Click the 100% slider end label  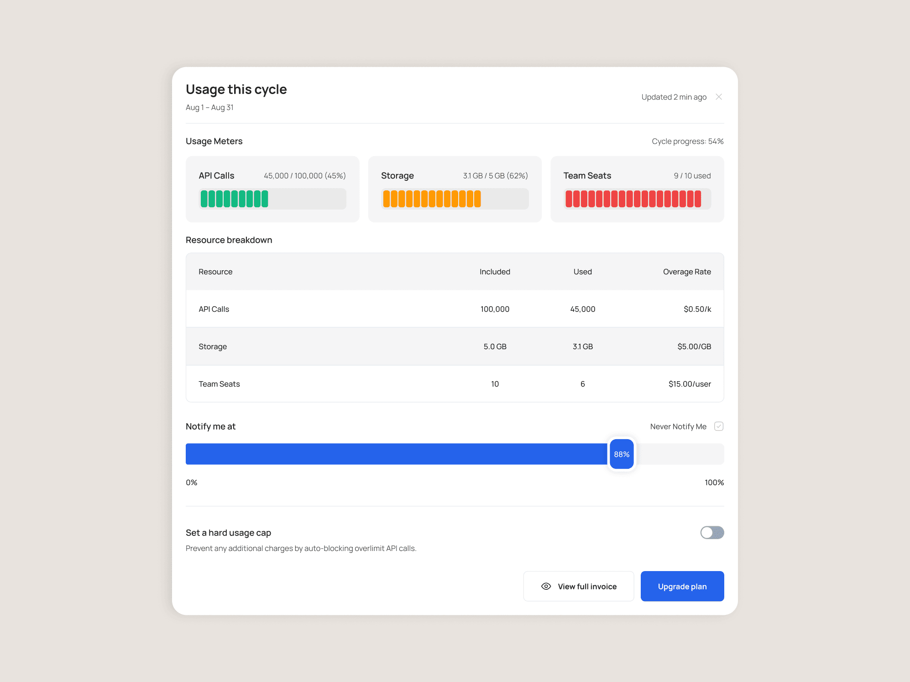click(714, 483)
